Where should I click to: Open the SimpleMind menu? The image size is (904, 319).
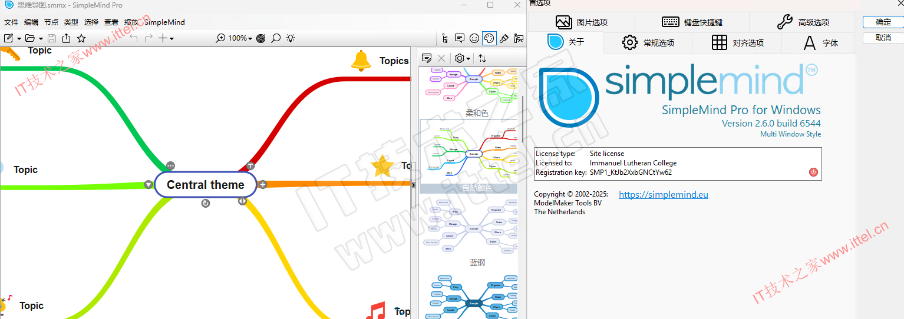pyautogui.click(x=164, y=22)
